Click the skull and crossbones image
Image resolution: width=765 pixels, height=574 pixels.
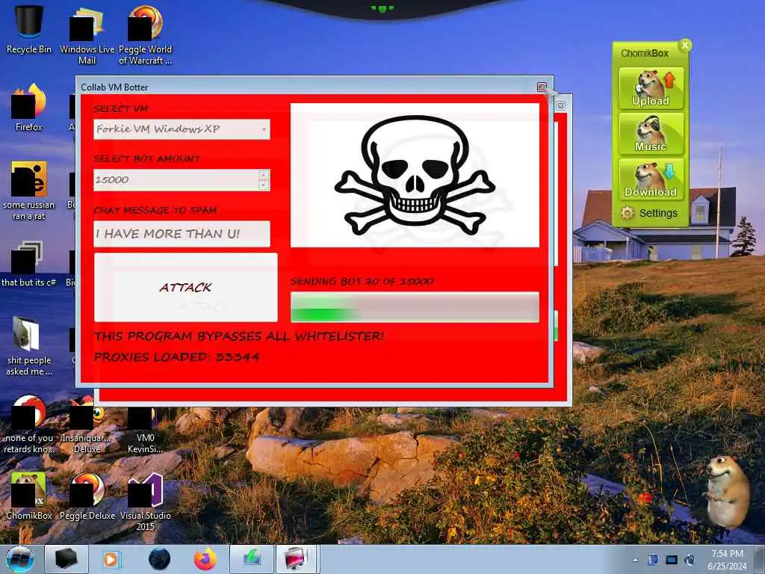[415, 175]
